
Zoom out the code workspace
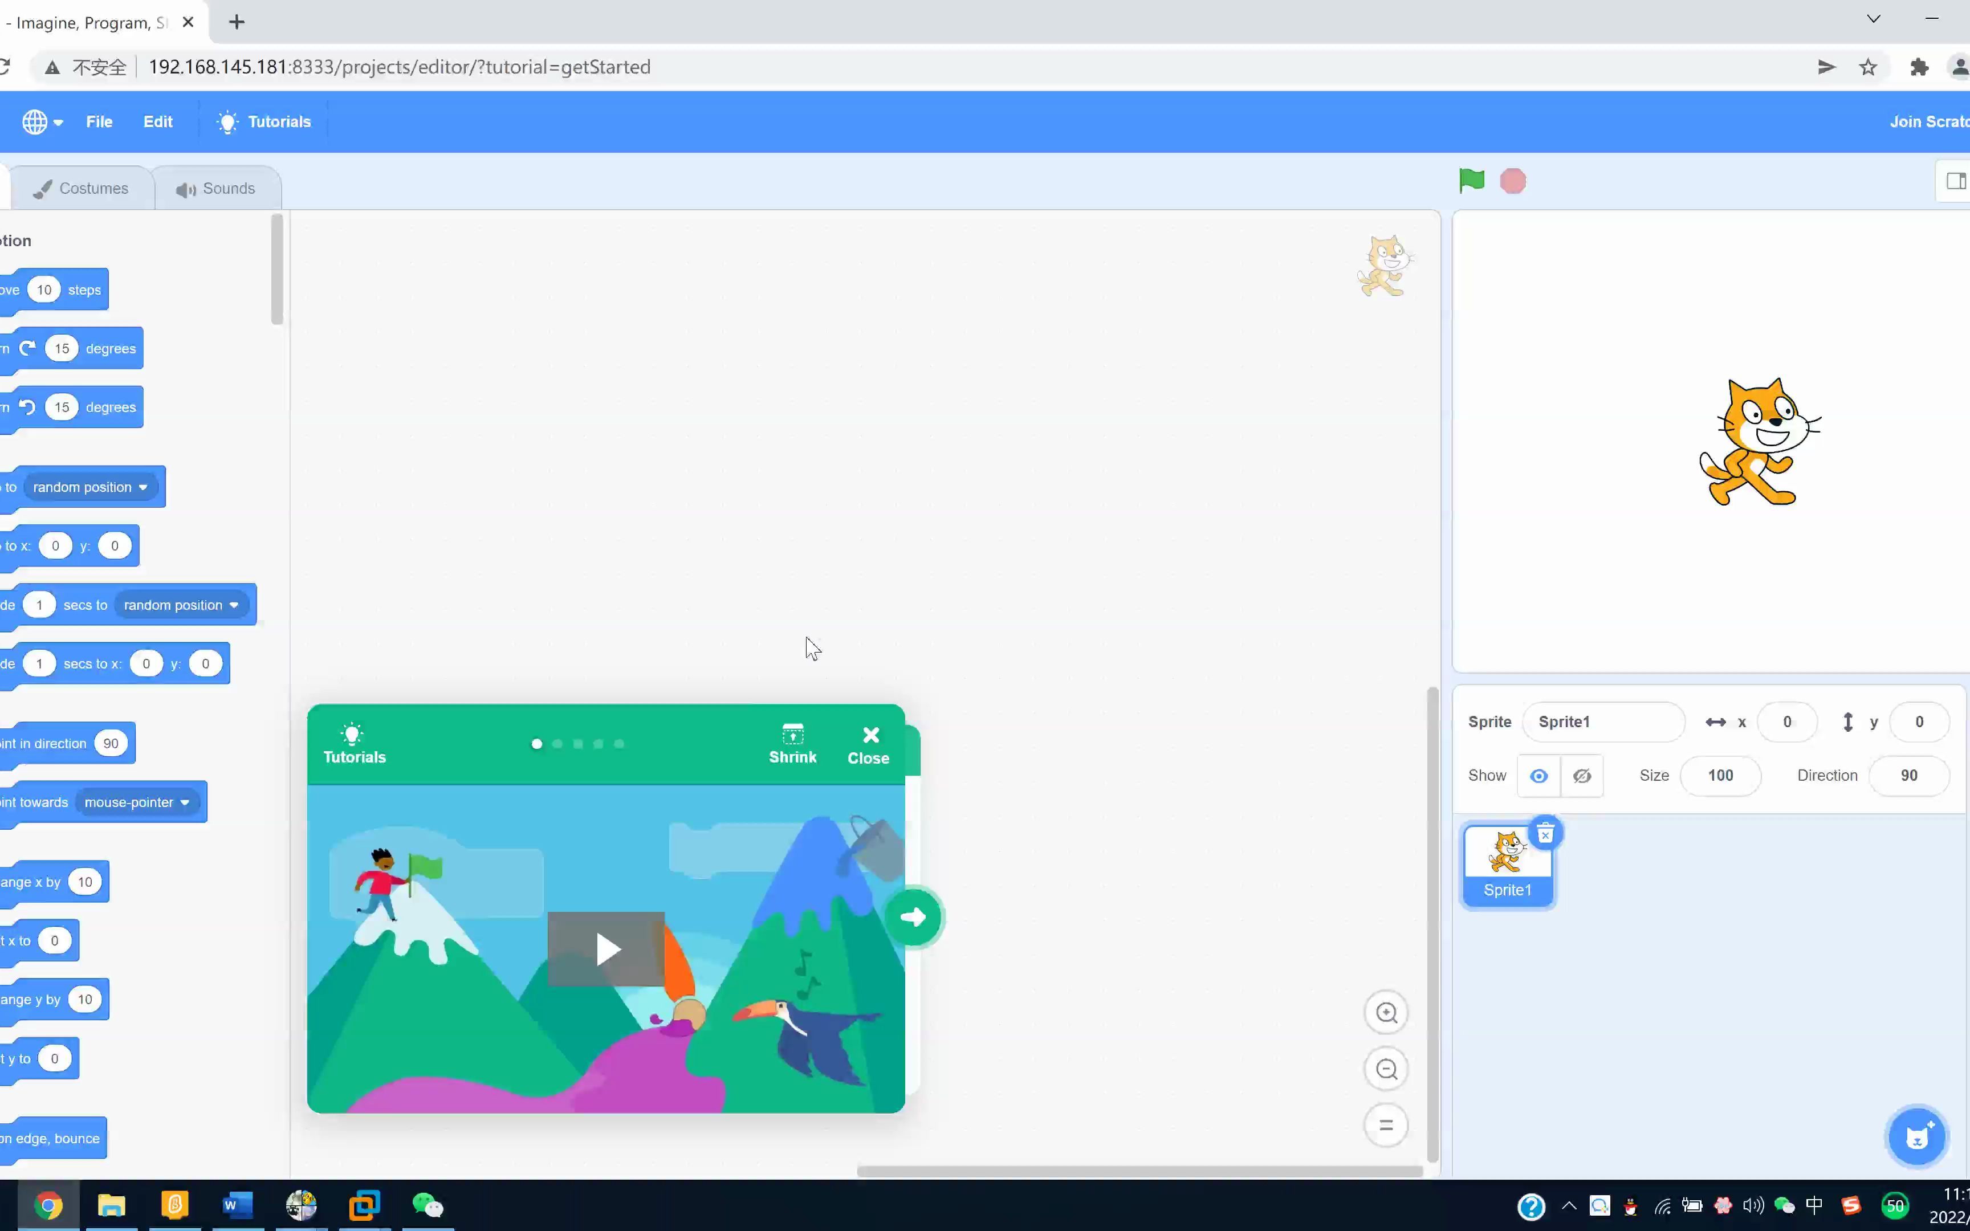tap(1386, 1069)
